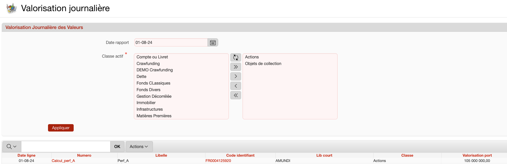Screen dimensions: 507x164
Task: Select Dette in the class list
Action: 141,76
